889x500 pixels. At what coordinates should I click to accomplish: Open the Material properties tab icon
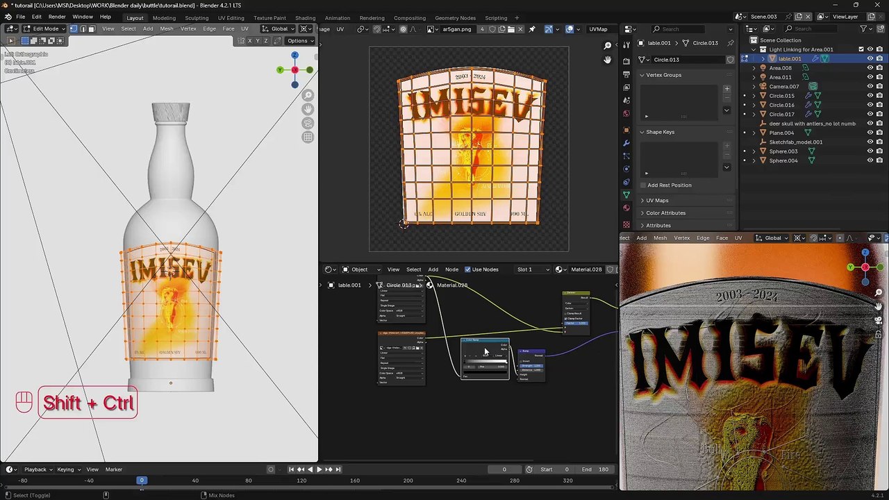click(x=626, y=208)
